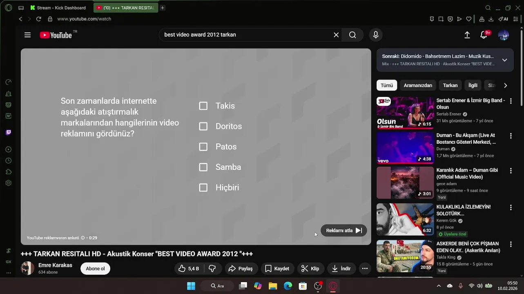Image resolution: width=524 pixels, height=294 pixels.
Task: Show hidden system tray icons
Action: click(x=439, y=286)
